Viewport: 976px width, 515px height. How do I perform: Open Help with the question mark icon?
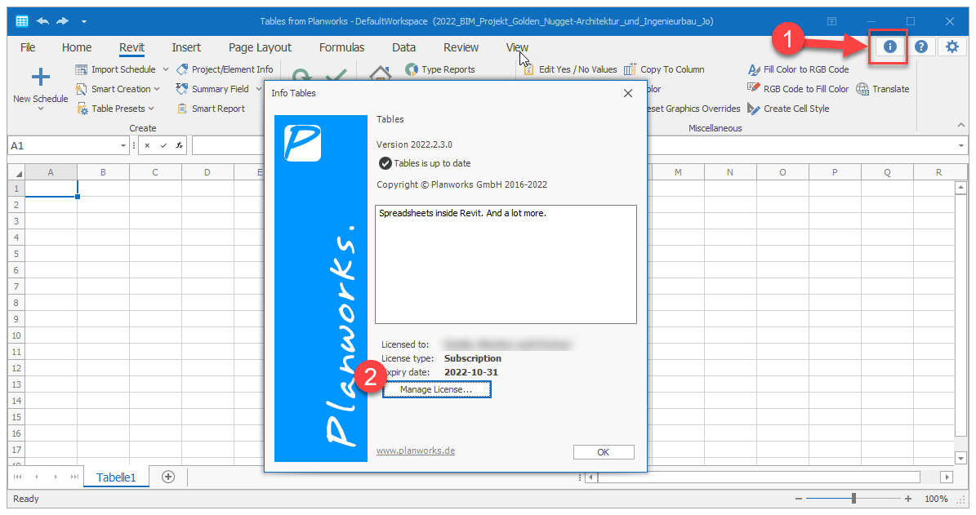(921, 47)
